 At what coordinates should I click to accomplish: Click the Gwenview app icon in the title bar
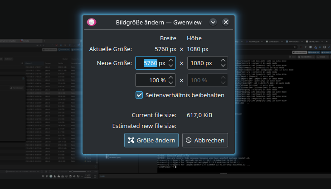(x=92, y=22)
